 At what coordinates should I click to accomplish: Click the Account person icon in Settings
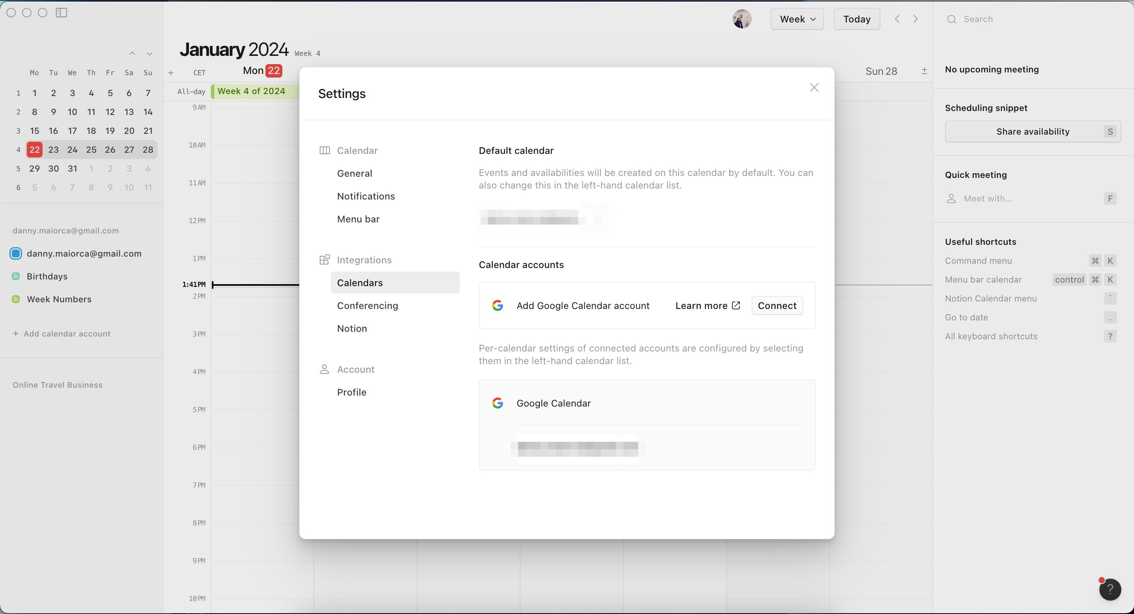[324, 369]
